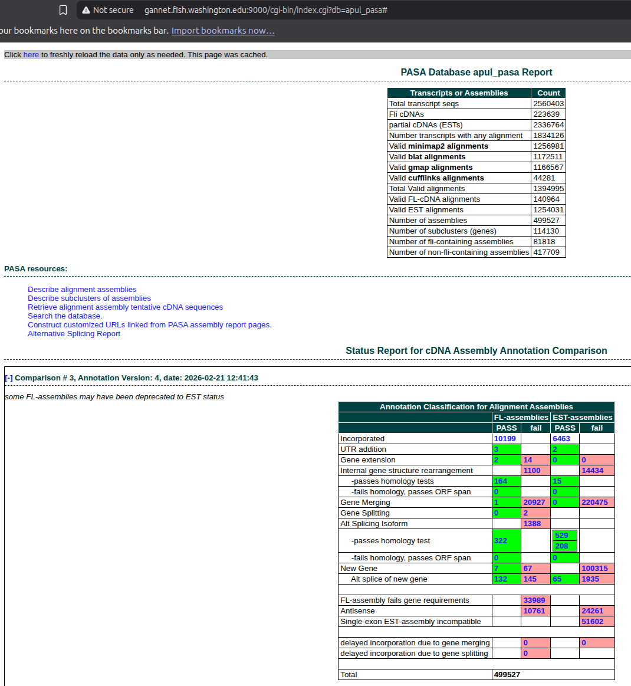The width and height of the screenshot is (631, 686).
Task: Collapse Comparison #3 section with [-] toggle
Action: tap(8, 378)
